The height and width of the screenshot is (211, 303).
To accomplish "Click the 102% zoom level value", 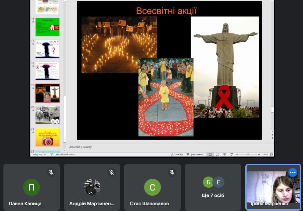I will click(265, 154).
